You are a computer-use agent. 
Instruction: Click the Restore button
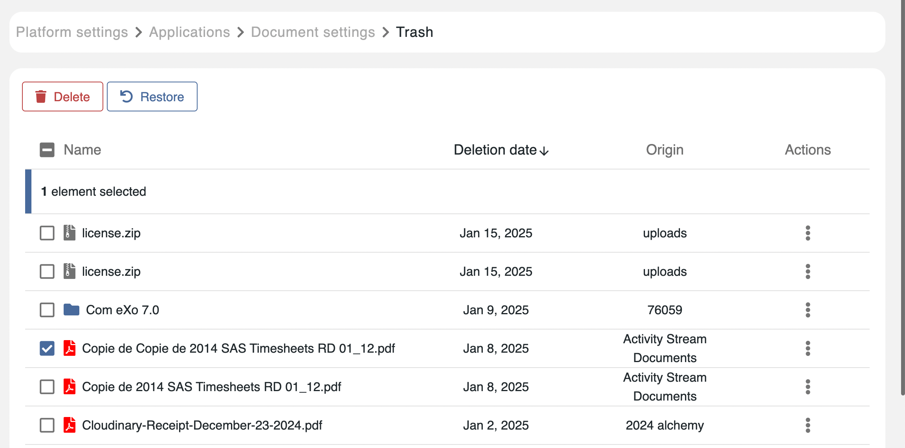152,97
